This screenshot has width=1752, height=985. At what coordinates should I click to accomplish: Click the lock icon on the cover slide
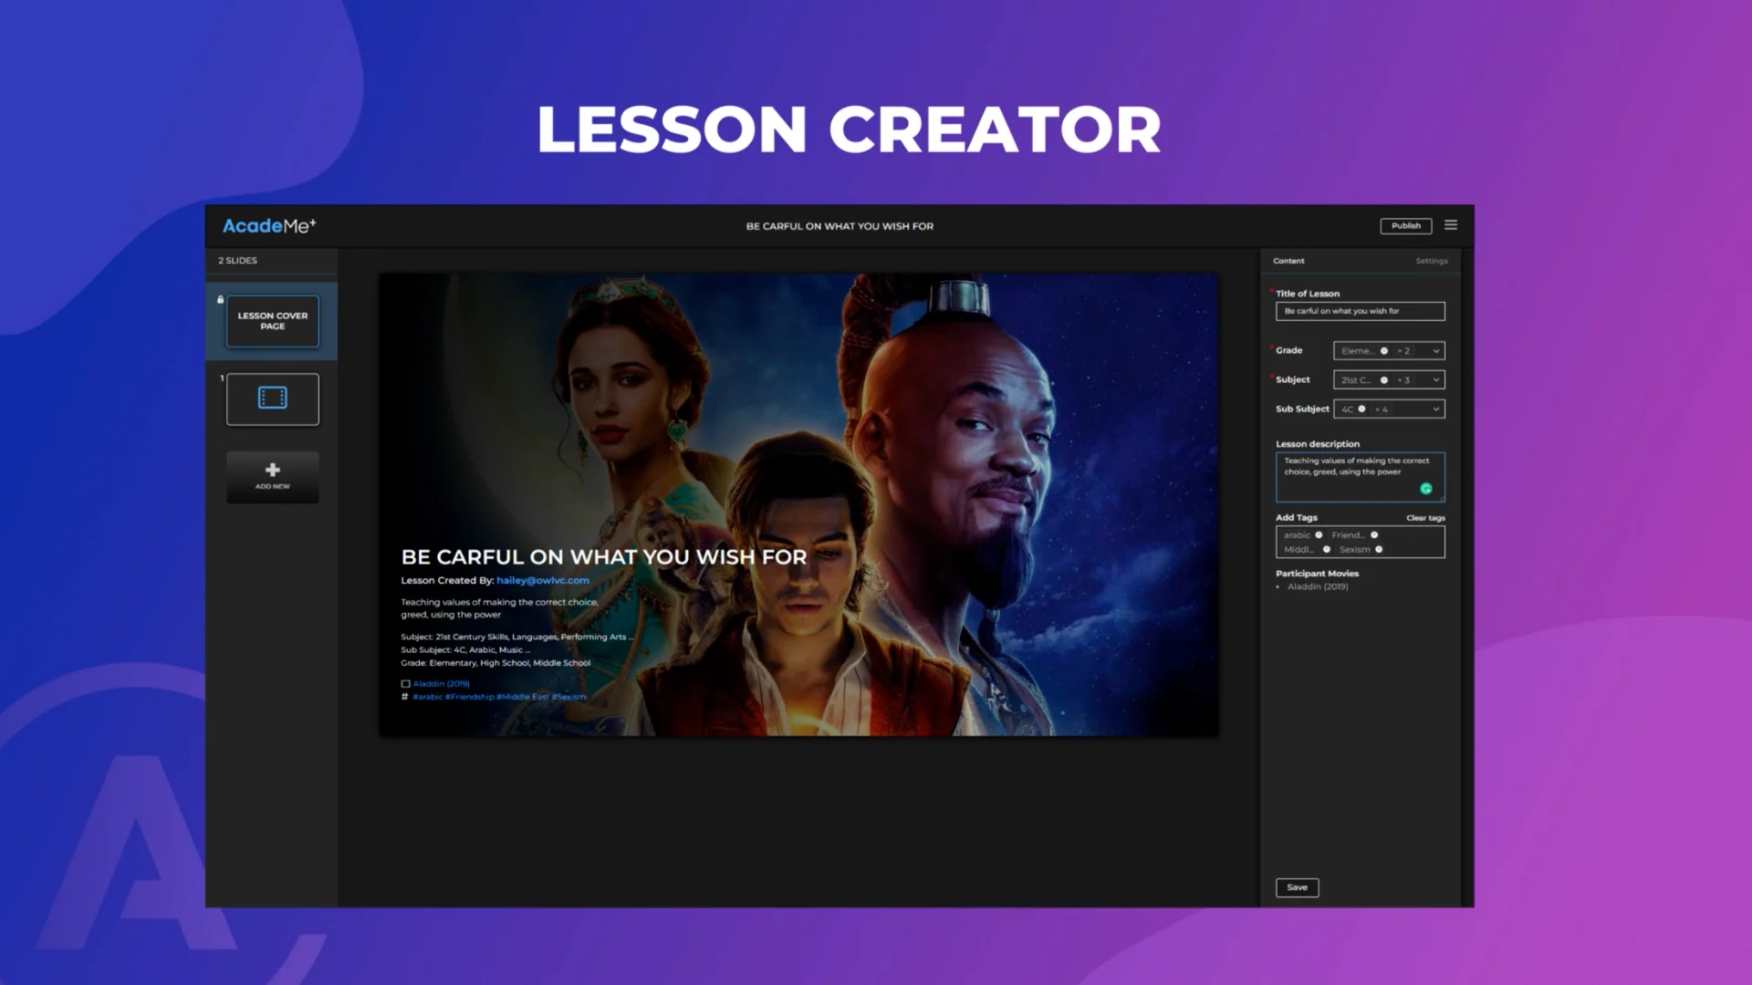coord(220,298)
